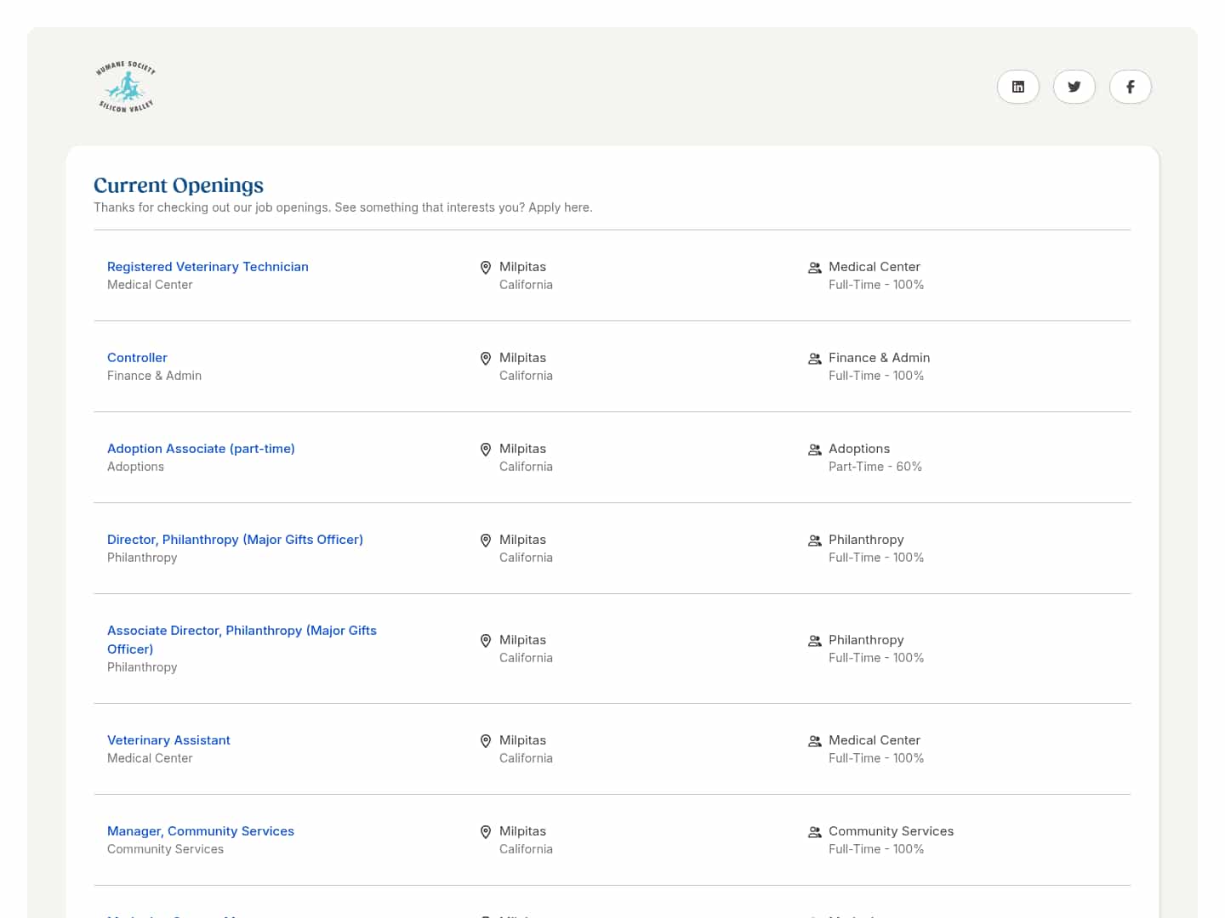Open the Controller job listing

(x=137, y=358)
